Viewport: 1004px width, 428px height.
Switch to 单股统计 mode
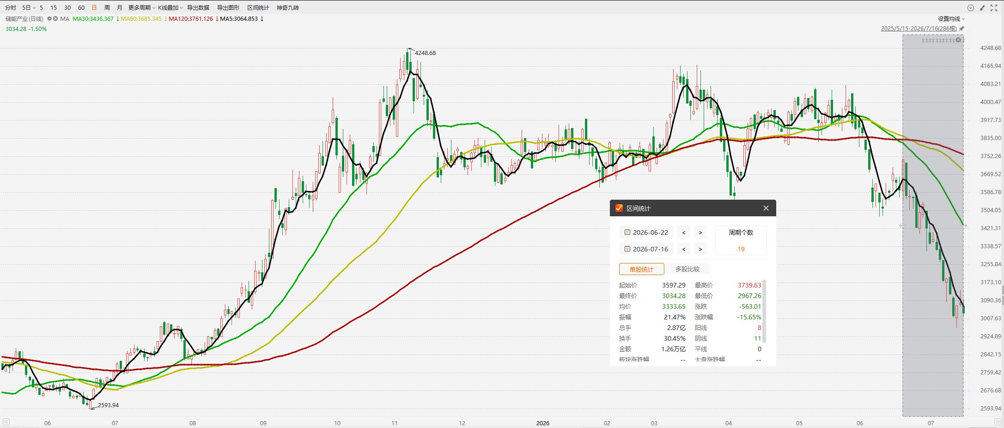tap(642, 269)
